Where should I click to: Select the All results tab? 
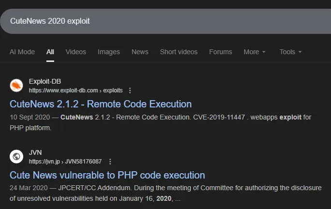coord(50,52)
